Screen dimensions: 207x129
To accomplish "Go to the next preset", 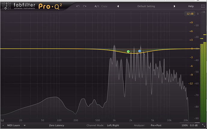I will tap(174, 6).
